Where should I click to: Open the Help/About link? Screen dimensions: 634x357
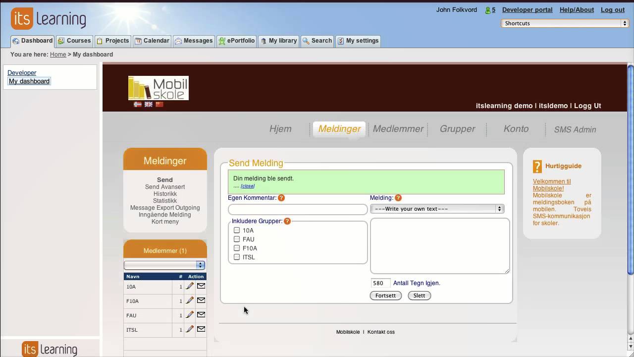pos(577,10)
